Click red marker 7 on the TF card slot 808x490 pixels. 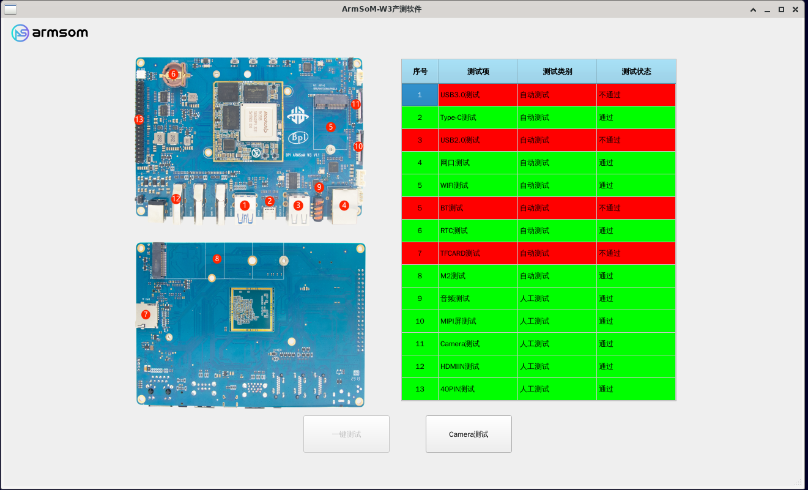146,314
